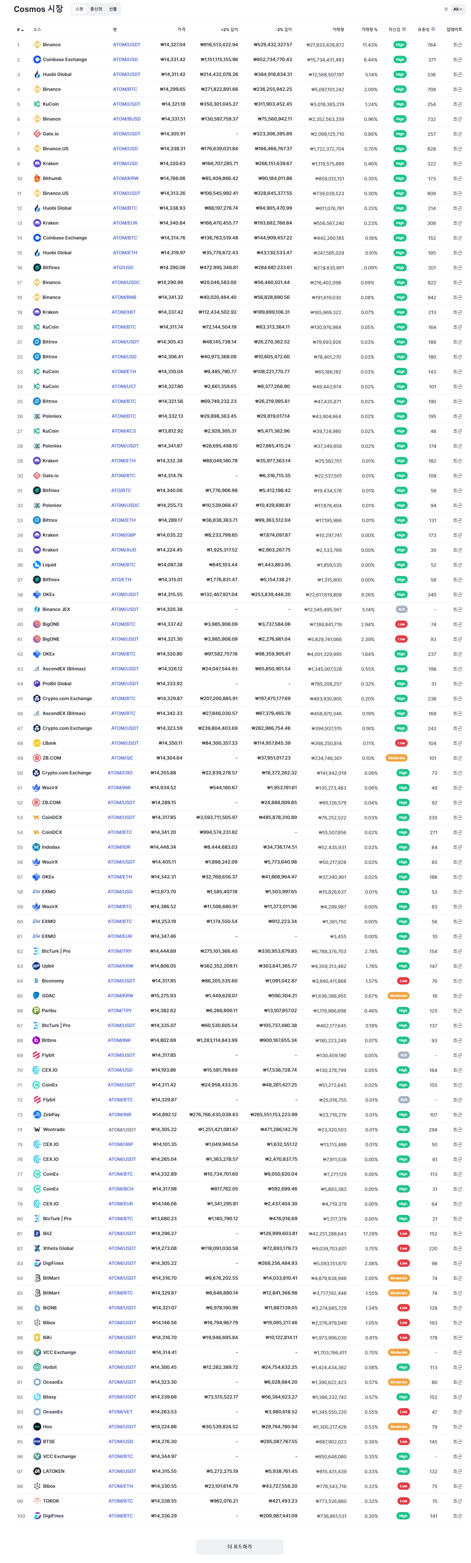The image size is (471, 1563).
Task: Open the All filter dropdown
Action: tap(458, 9)
